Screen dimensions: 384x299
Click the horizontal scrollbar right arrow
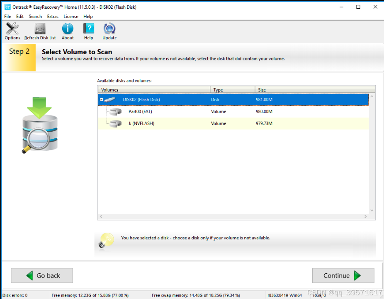[366, 216]
